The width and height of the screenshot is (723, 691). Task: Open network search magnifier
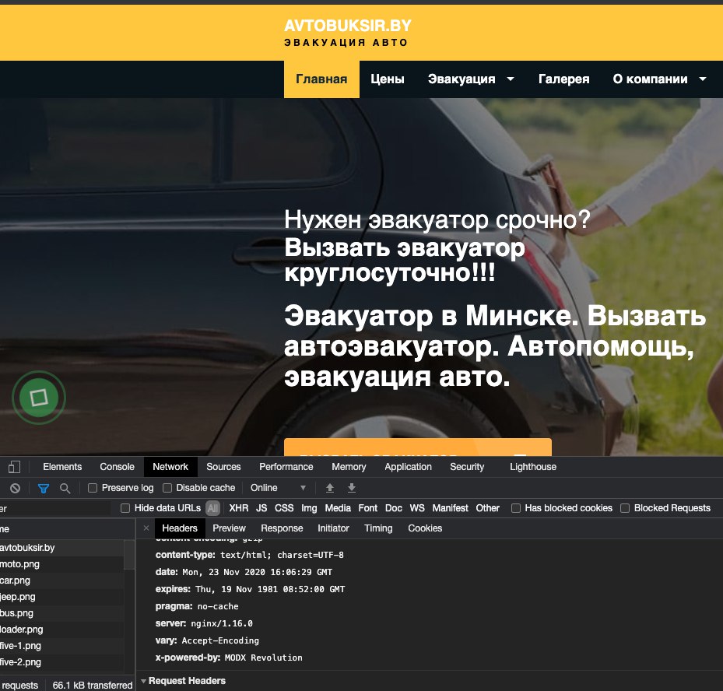point(65,488)
